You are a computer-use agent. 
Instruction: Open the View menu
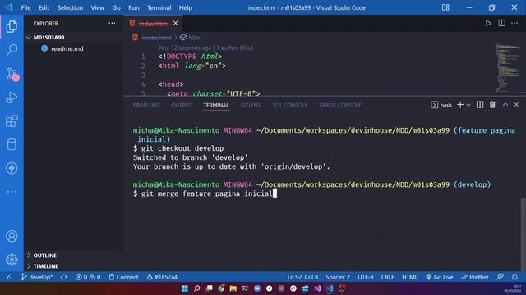97,7
